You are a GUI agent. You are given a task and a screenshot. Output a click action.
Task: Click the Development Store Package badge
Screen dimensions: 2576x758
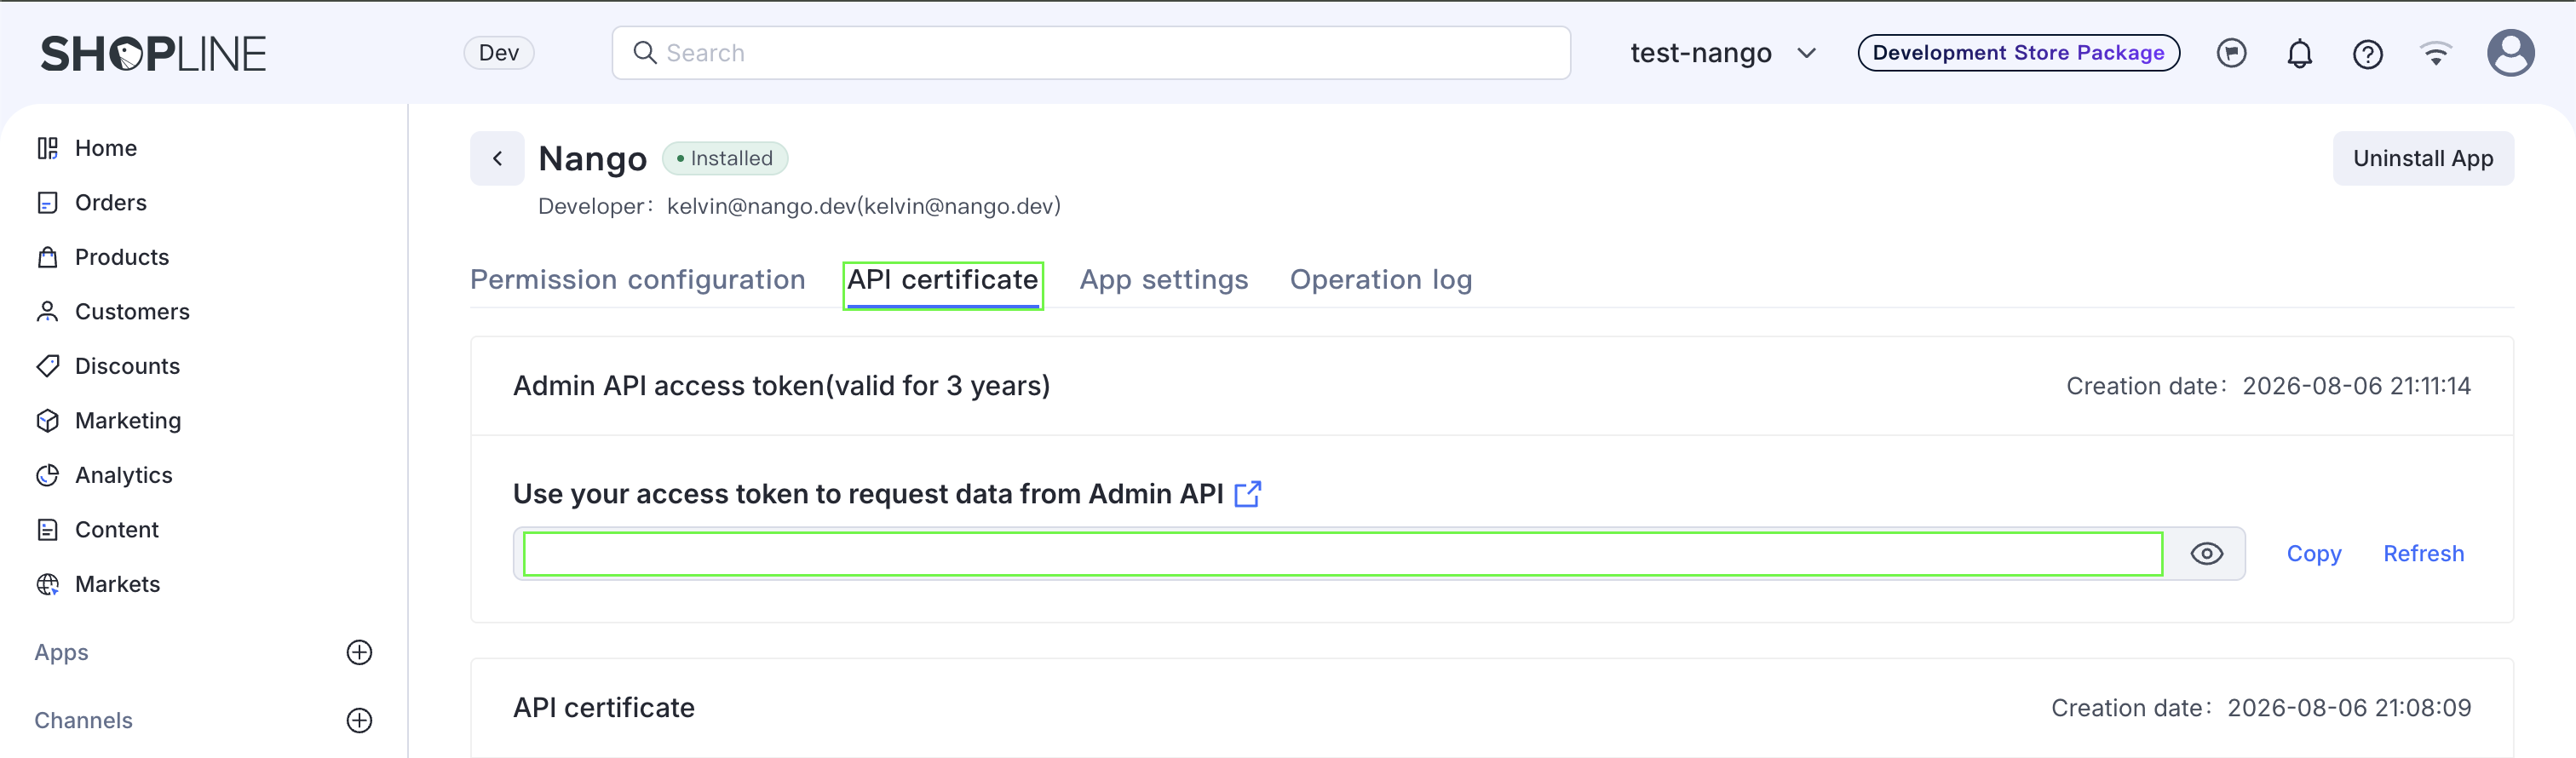click(x=2018, y=53)
